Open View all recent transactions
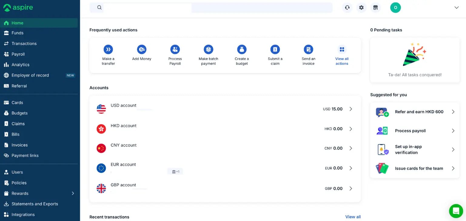This screenshot has height=221, width=466. (353, 217)
